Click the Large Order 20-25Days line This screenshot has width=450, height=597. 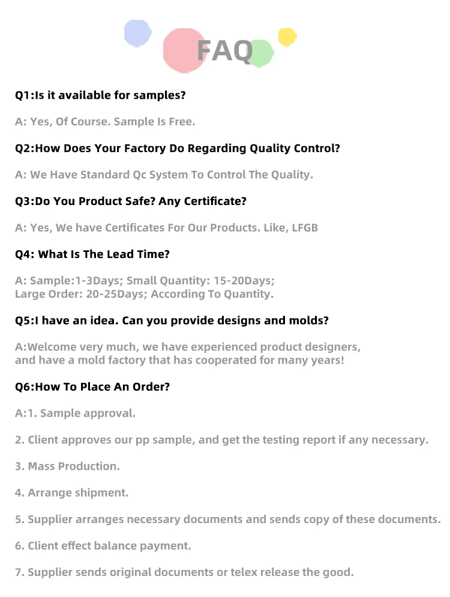coord(144,294)
